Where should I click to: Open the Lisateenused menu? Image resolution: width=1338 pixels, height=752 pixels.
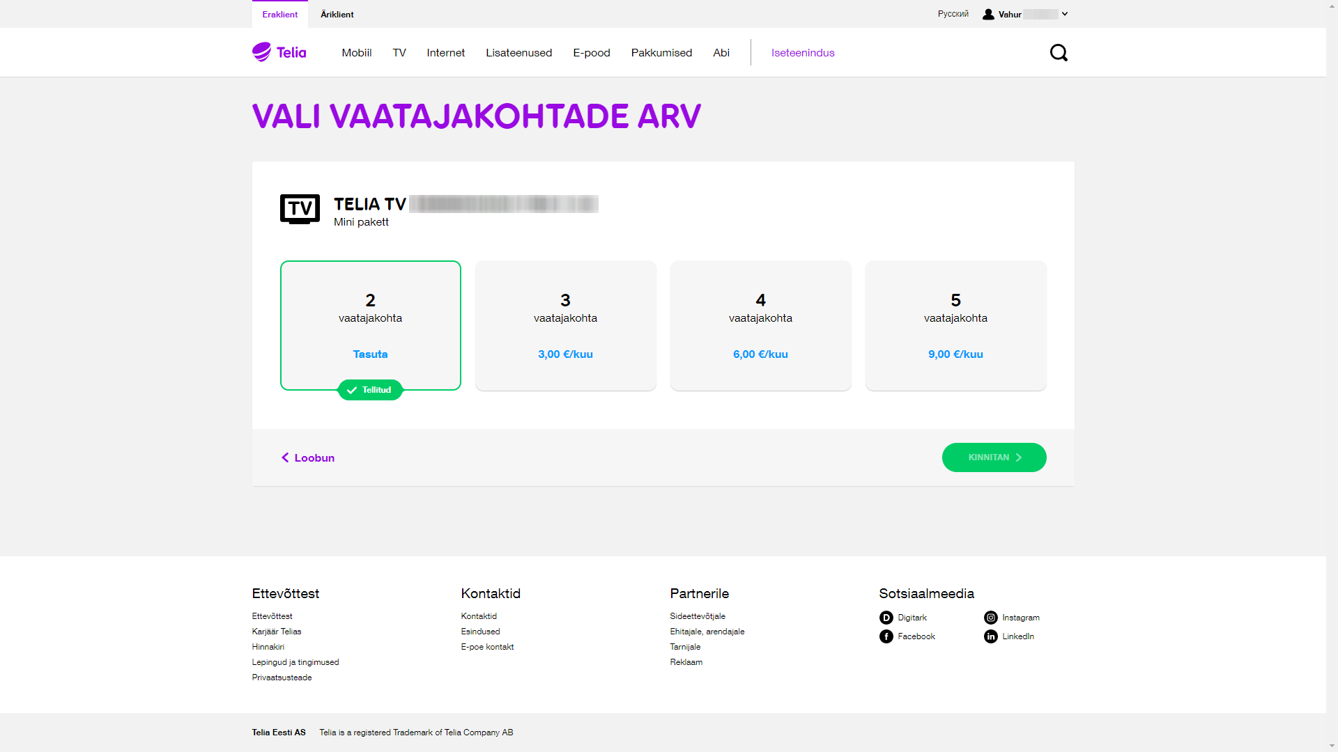(519, 53)
